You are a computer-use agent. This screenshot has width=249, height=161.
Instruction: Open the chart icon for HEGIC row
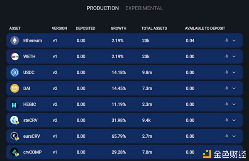pos(226,104)
